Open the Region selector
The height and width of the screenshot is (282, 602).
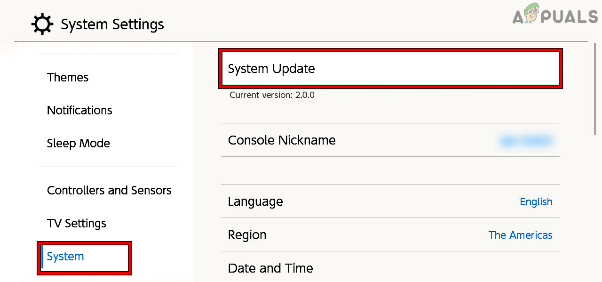(390, 234)
